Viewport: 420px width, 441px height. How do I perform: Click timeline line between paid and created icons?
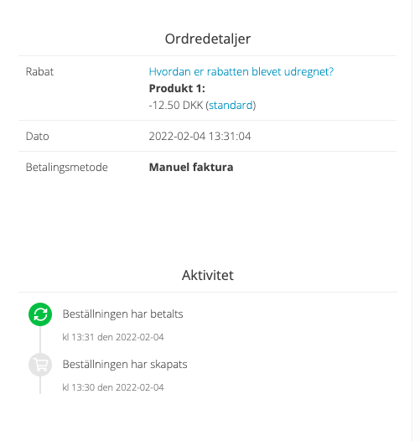pyautogui.click(x=40, y=340)
